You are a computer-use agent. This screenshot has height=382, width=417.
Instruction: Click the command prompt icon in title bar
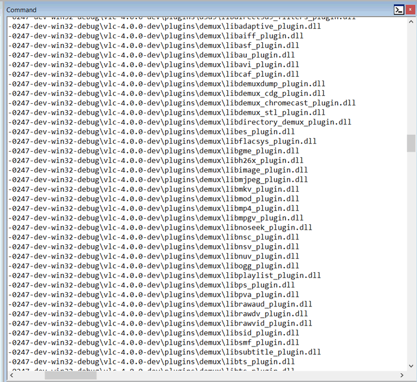point(399,10)
